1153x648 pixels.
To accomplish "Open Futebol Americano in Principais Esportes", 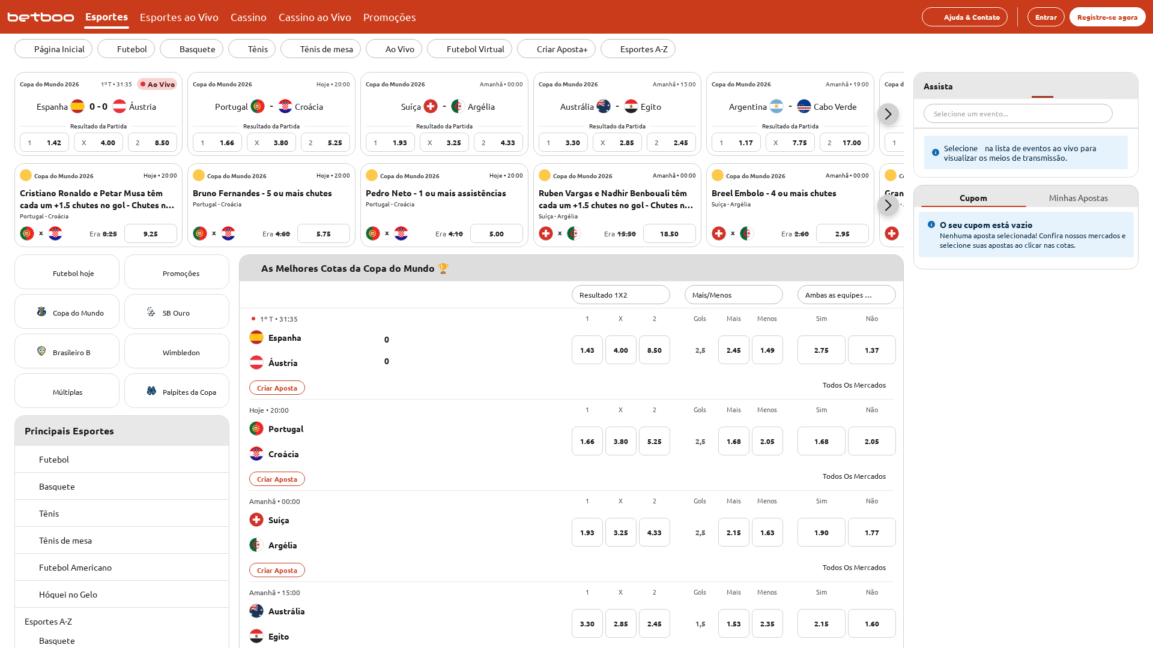I will (122, 567).
